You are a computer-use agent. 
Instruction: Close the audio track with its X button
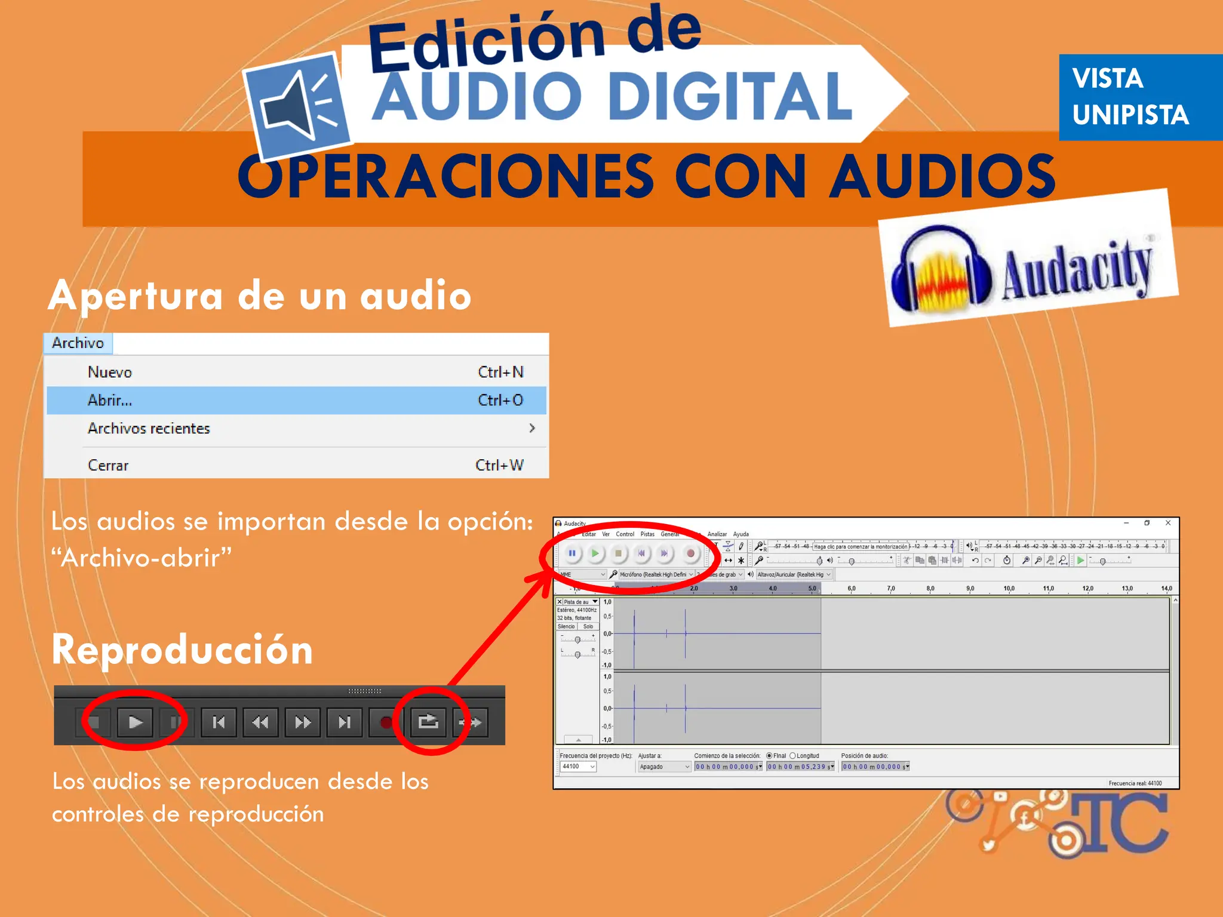tap(560, 602)
